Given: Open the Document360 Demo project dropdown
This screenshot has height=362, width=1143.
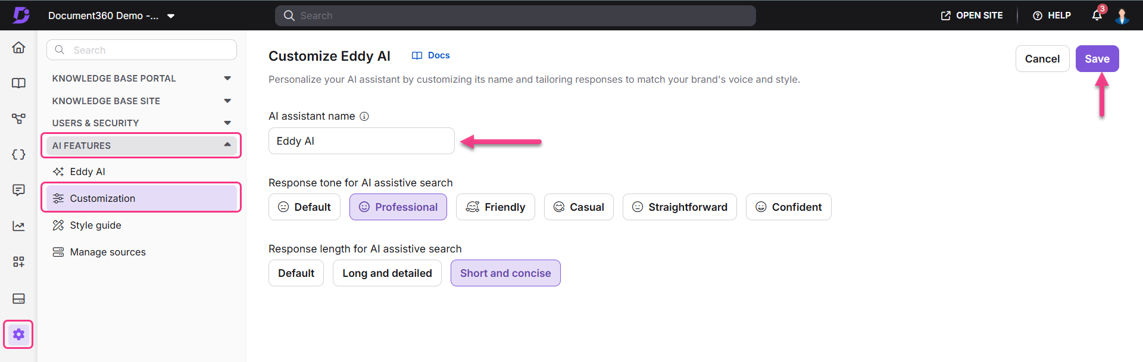Looking at the screenshot, I should click(111, 15).
